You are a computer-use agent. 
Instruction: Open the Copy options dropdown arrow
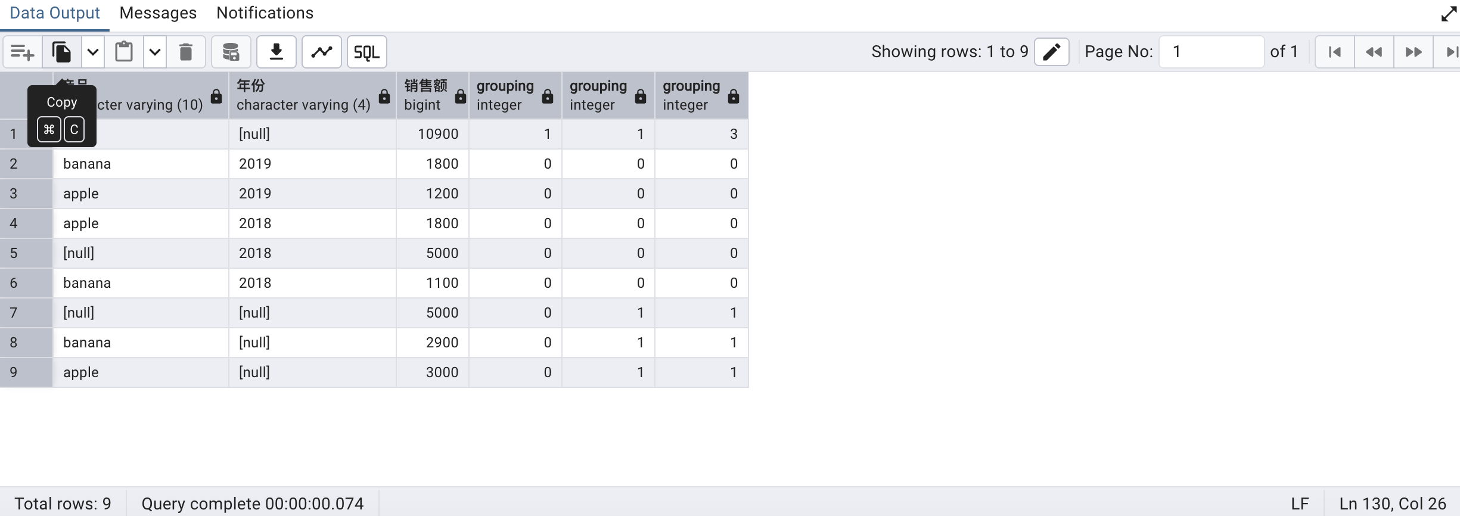[x=93, y=52]
